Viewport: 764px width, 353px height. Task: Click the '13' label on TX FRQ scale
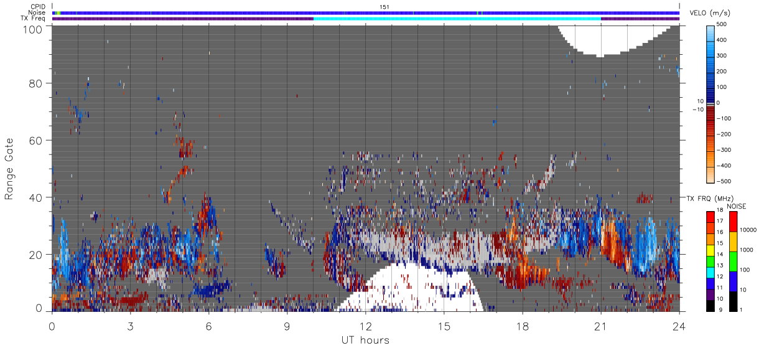click(x=720, y=266)
